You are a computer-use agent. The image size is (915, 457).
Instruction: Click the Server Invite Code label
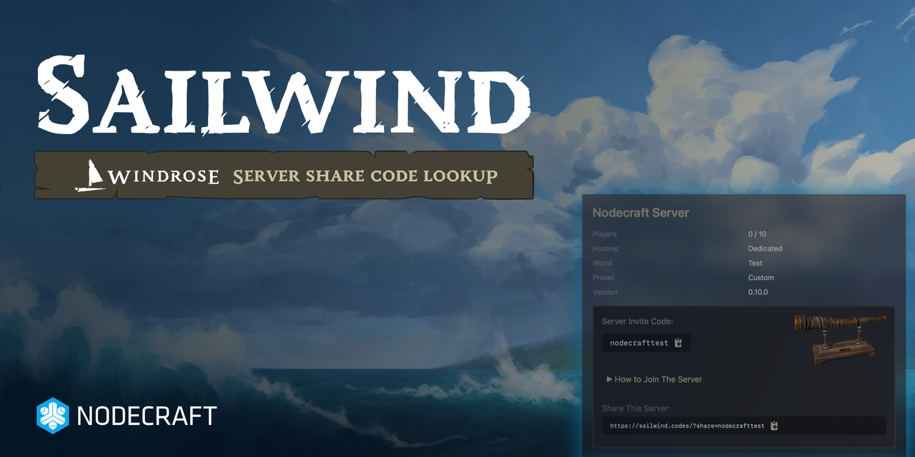coord(637,322)
